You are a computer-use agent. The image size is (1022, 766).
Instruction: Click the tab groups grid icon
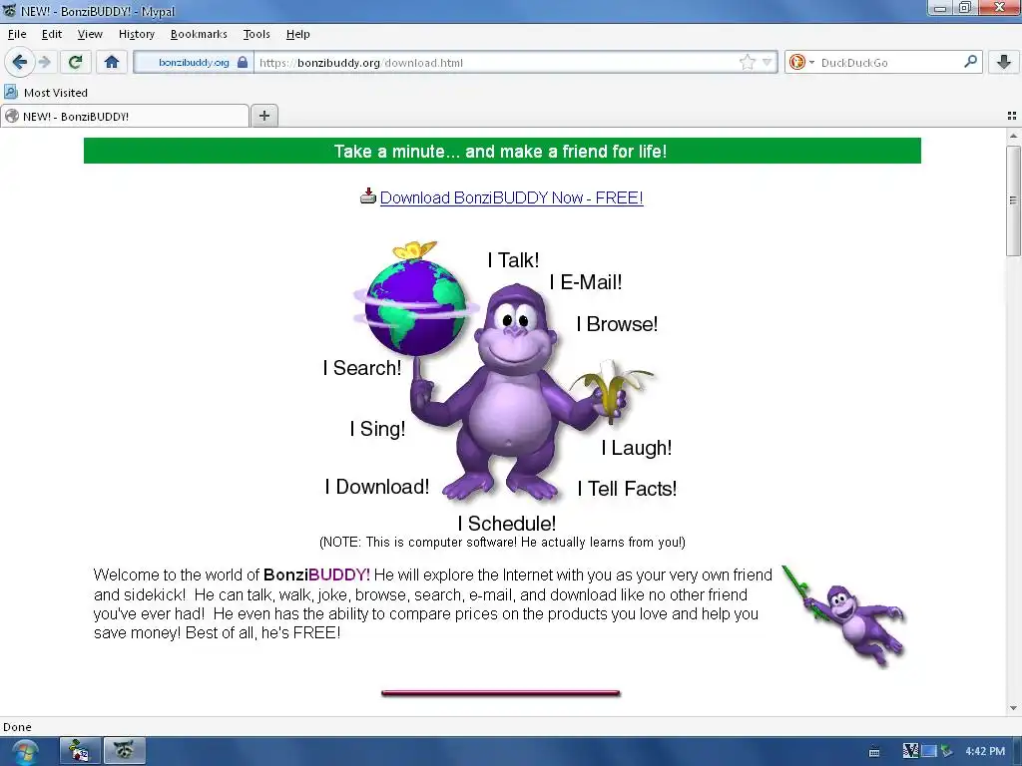point(1012,116)
